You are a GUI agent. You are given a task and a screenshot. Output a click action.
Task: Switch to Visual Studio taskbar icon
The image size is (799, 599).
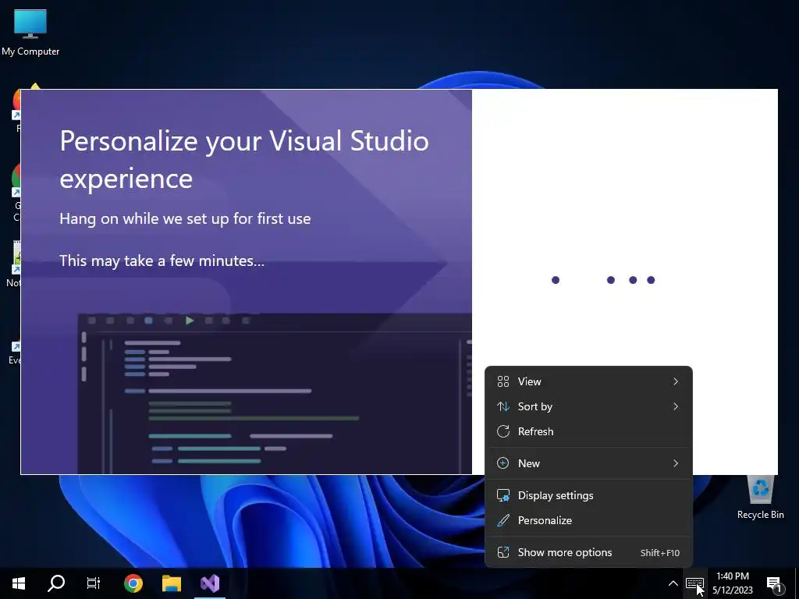(210, 583)
